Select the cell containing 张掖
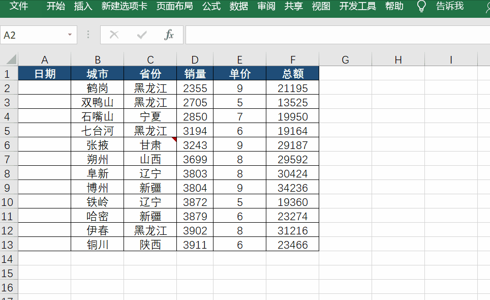490x300 pixels. point(98,145)
